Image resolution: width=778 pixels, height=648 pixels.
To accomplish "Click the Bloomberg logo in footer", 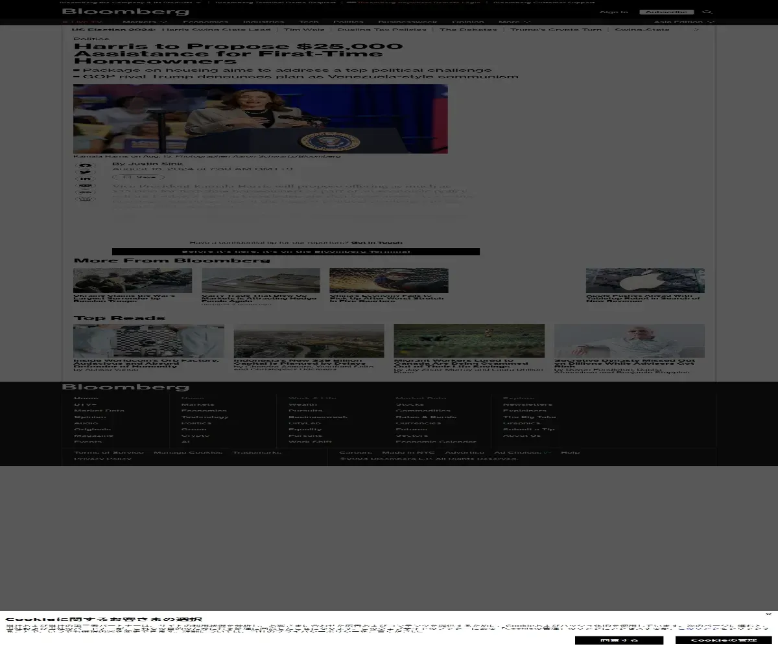I will tap(125, 388).
